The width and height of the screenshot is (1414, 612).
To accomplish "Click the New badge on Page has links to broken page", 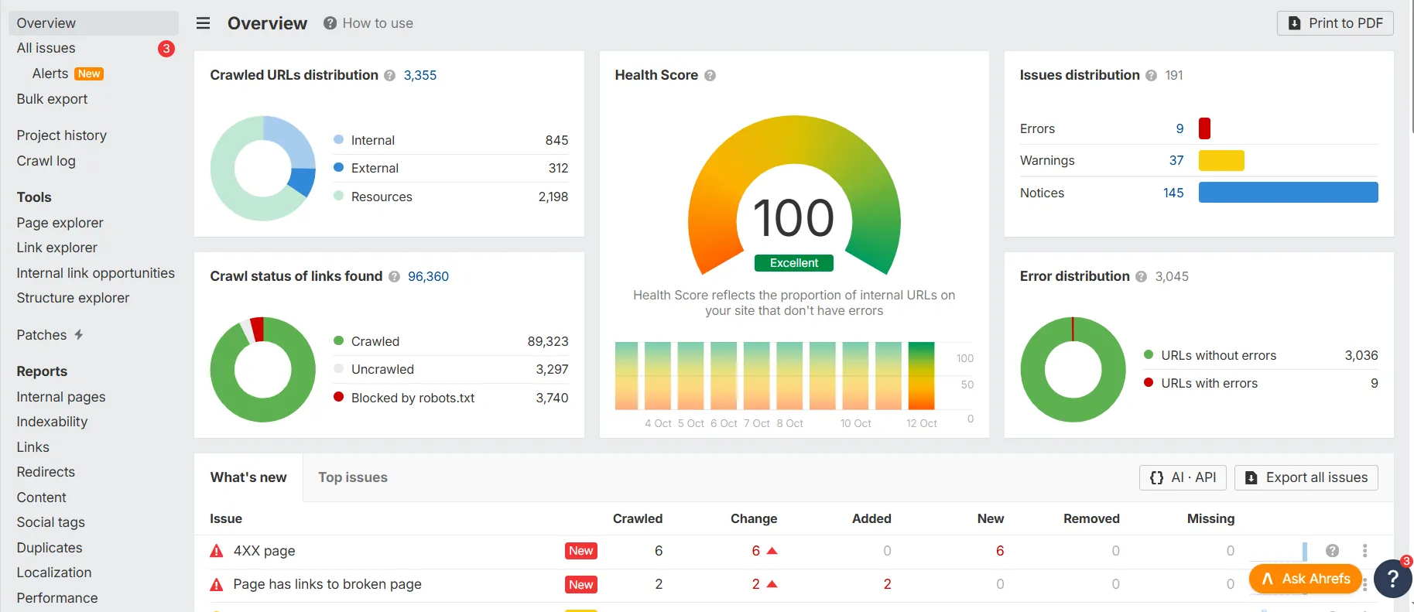I will tap(581, 585).
